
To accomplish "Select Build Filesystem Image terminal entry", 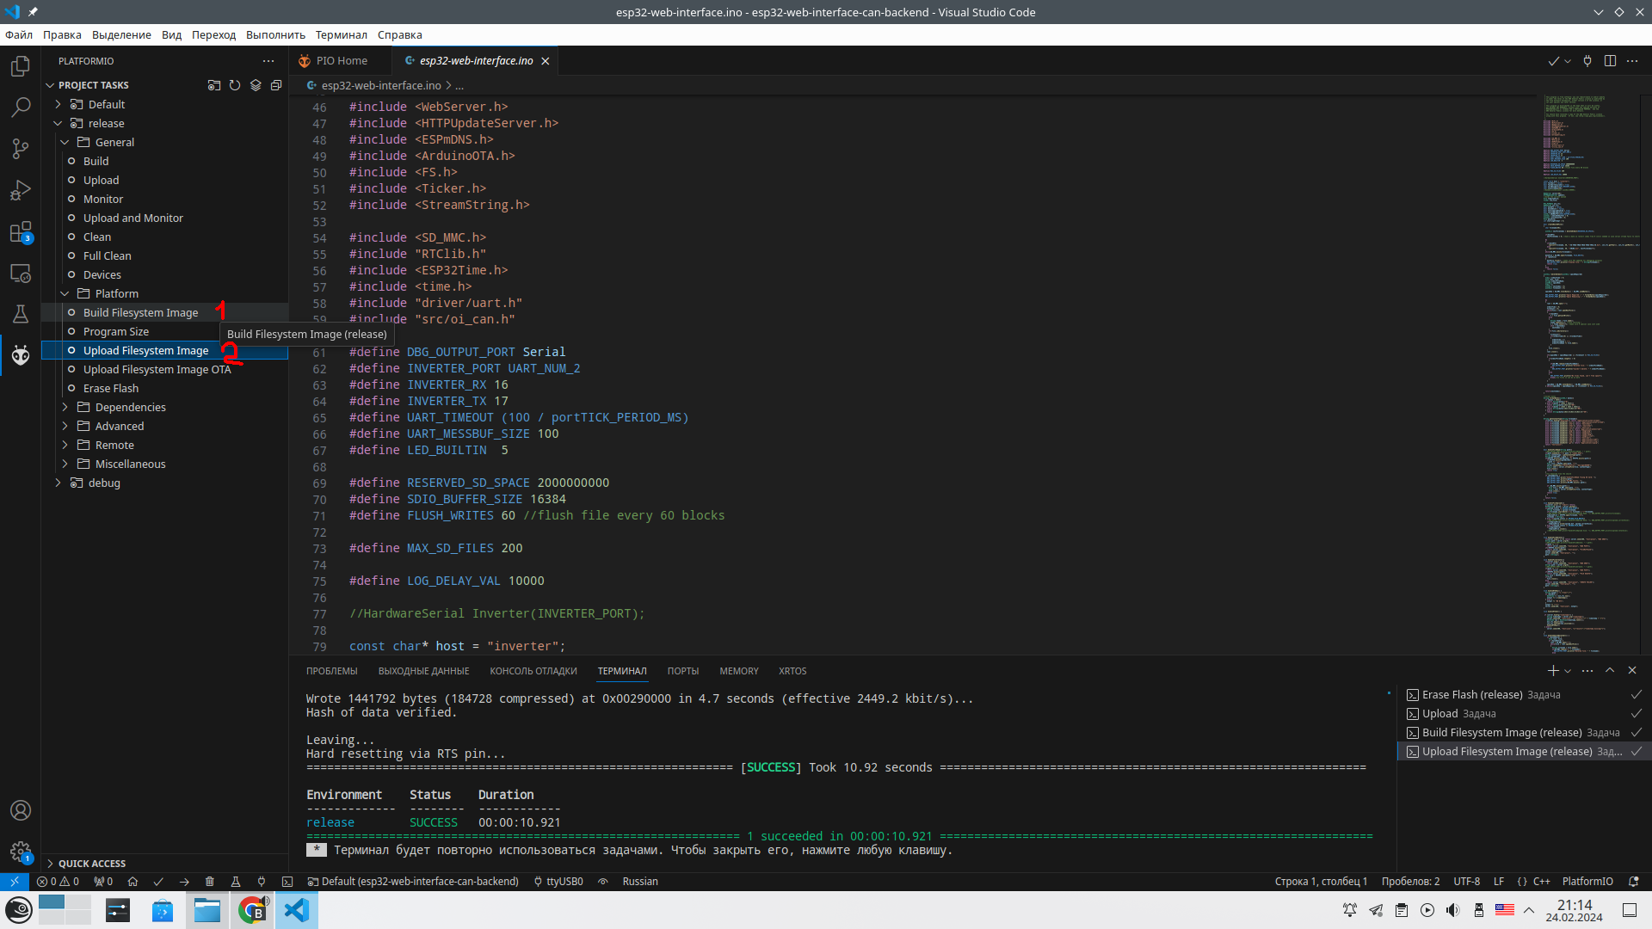I will pyautogui.click(x=1501, y=733).
